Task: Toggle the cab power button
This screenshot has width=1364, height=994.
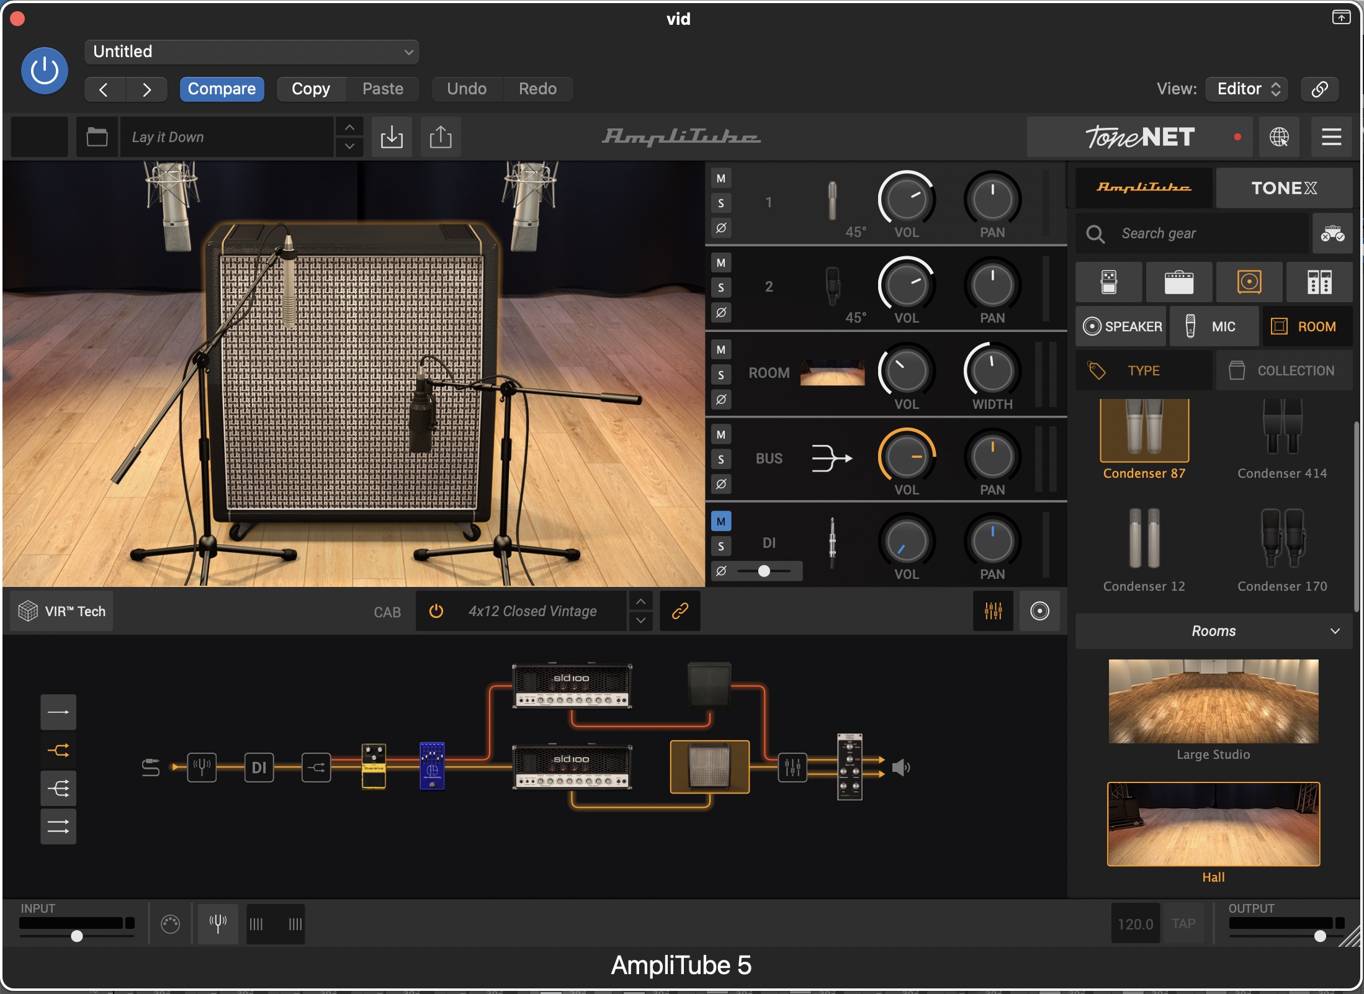Action: pyautogui.click(x=436, y=611)
